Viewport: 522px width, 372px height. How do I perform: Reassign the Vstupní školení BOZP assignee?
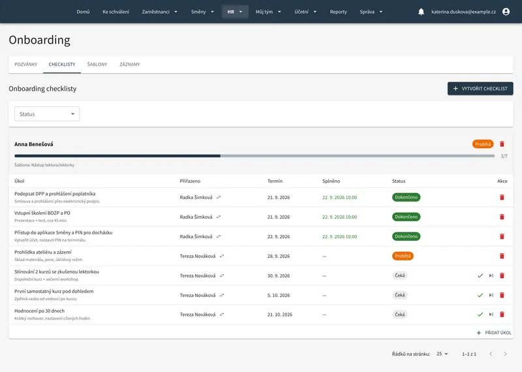(x=219, y=217)
